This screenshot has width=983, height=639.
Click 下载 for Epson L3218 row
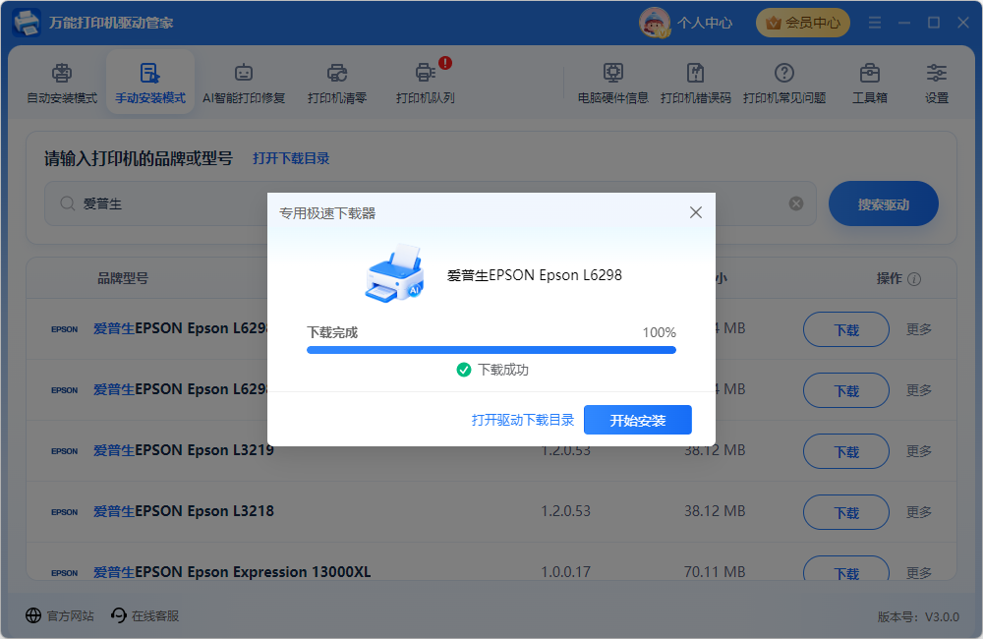[x=845, y=512]
